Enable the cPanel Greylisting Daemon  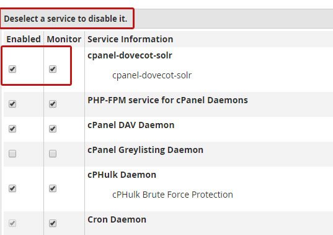click(12, 154)
